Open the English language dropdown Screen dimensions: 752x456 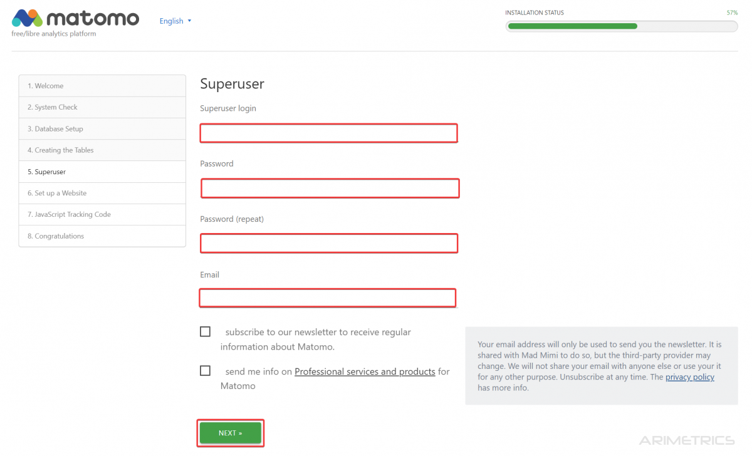tap(175, 21)
